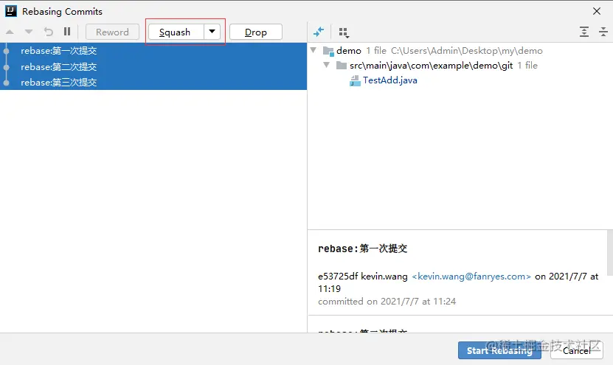613x365 pixels.
Task: Click the Squash button
Action: 176,32
